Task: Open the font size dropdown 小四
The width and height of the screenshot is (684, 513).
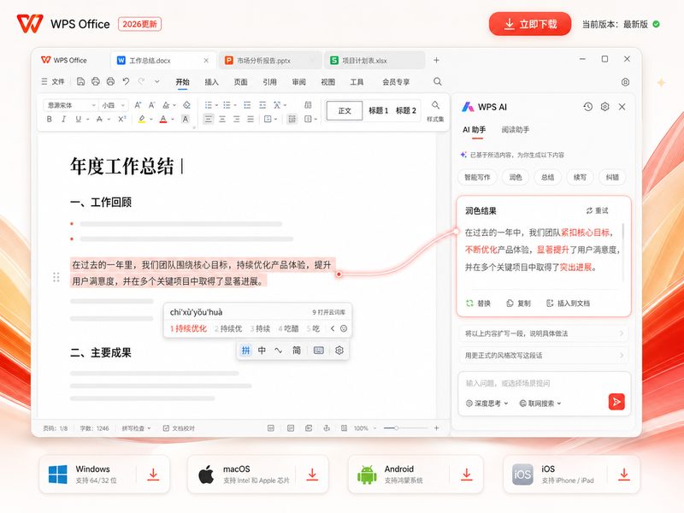Action: [113, 105]
